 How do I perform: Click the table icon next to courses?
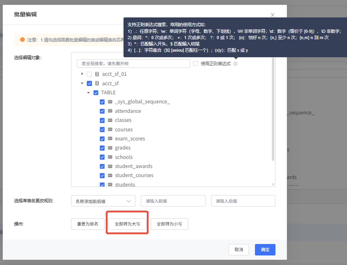click(x=110, y=129)
